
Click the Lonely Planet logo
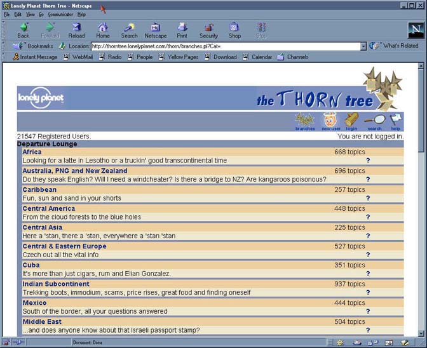(x=41, y=98)
